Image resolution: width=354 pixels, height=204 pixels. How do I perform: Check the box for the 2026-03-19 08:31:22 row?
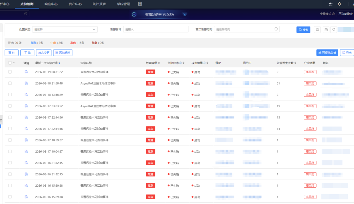[10, 72]
